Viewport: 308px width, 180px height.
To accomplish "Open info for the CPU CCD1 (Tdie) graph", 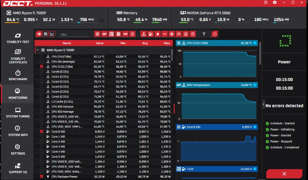I will (x=255, y=43).
